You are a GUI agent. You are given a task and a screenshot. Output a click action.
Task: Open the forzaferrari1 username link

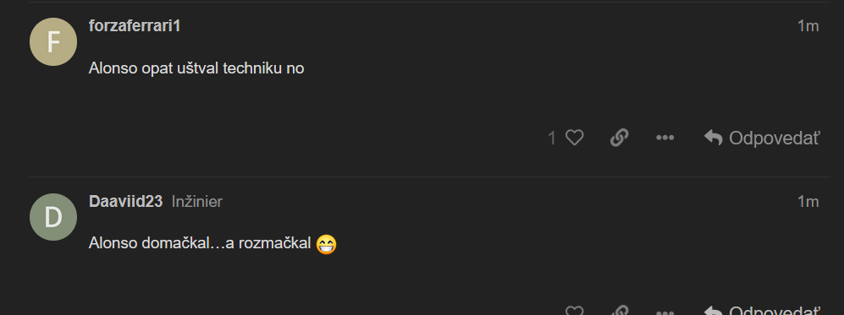(x=135, y=26)
